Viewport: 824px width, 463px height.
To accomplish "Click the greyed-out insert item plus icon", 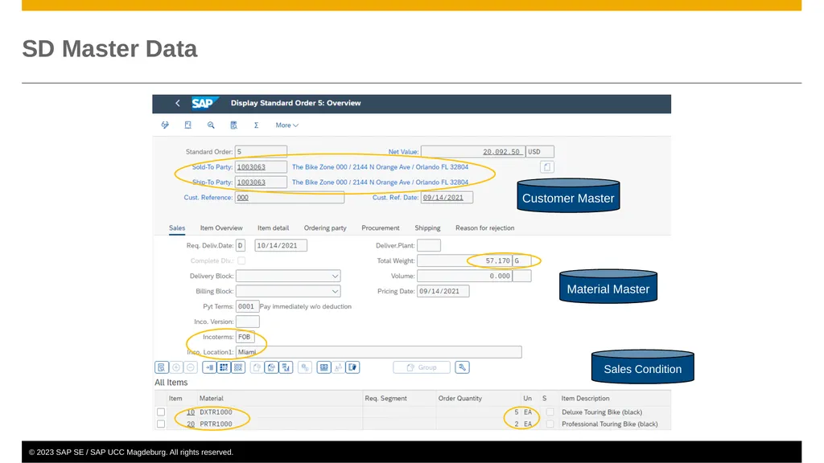I will (176, 367).
